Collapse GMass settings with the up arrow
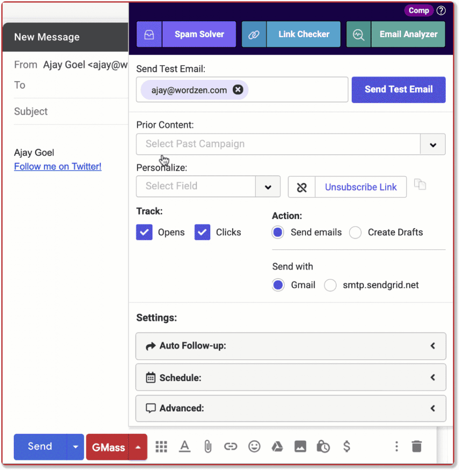Image resolution: width=459 pixels, height=470 pixels. pos(138,447)
